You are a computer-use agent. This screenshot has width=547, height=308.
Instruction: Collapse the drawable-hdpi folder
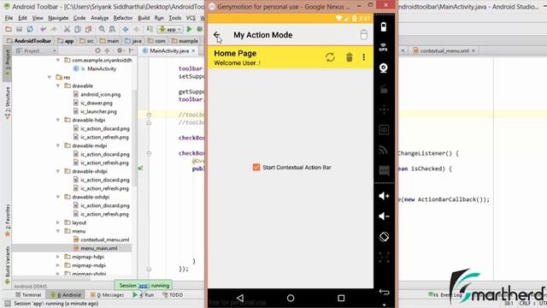pyautogui.click(x=58, y=120)
